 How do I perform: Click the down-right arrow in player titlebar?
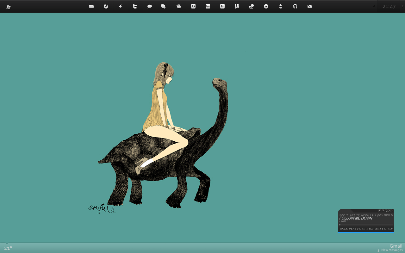[x=386, y=211]
